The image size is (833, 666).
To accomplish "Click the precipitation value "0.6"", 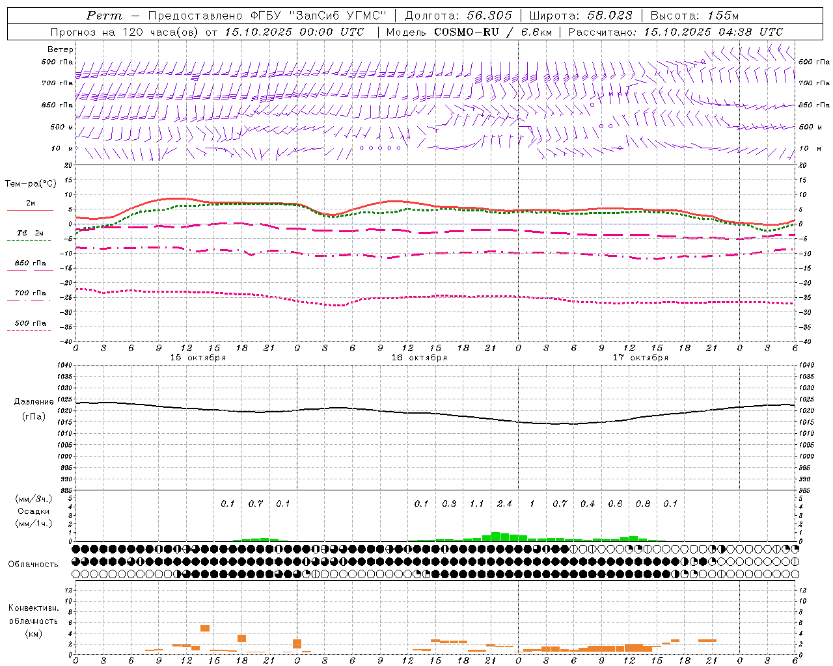I will click(x=615, y=504).
